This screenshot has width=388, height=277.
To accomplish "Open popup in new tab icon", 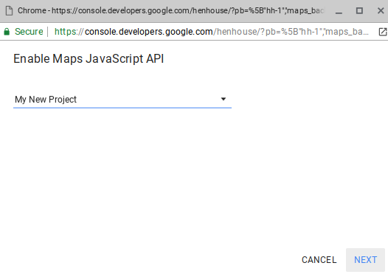I will [383, 32].
